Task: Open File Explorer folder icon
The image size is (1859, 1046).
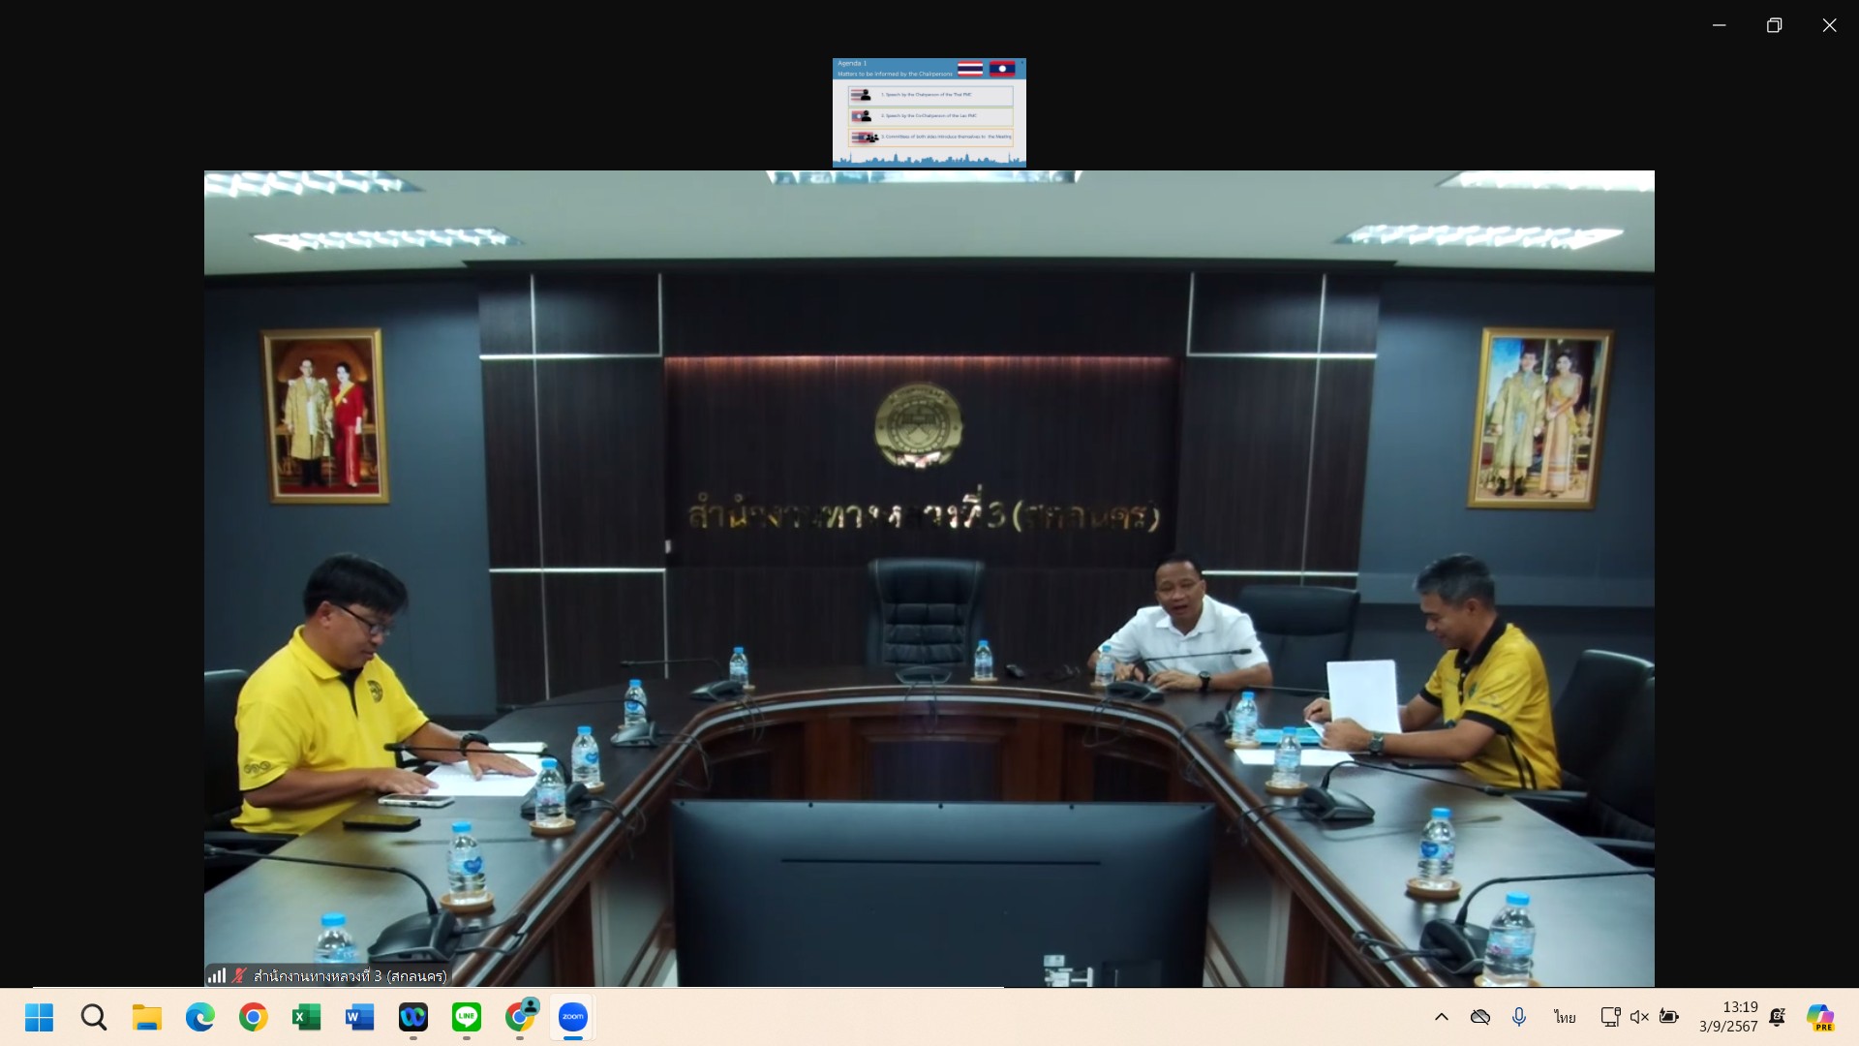Action: tap(147, 1017)
